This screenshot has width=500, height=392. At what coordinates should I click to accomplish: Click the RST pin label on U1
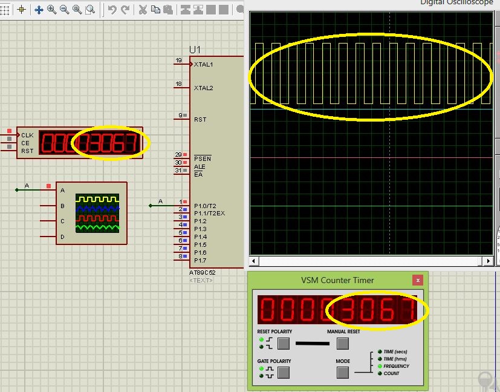click(x=200, y=120)
